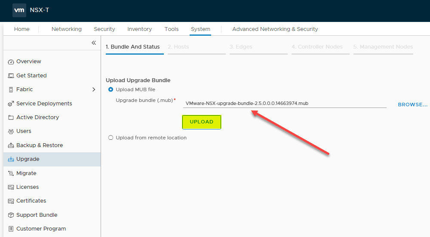Open Users in the sidebar
430x237 pixels.
coord(24,131)
